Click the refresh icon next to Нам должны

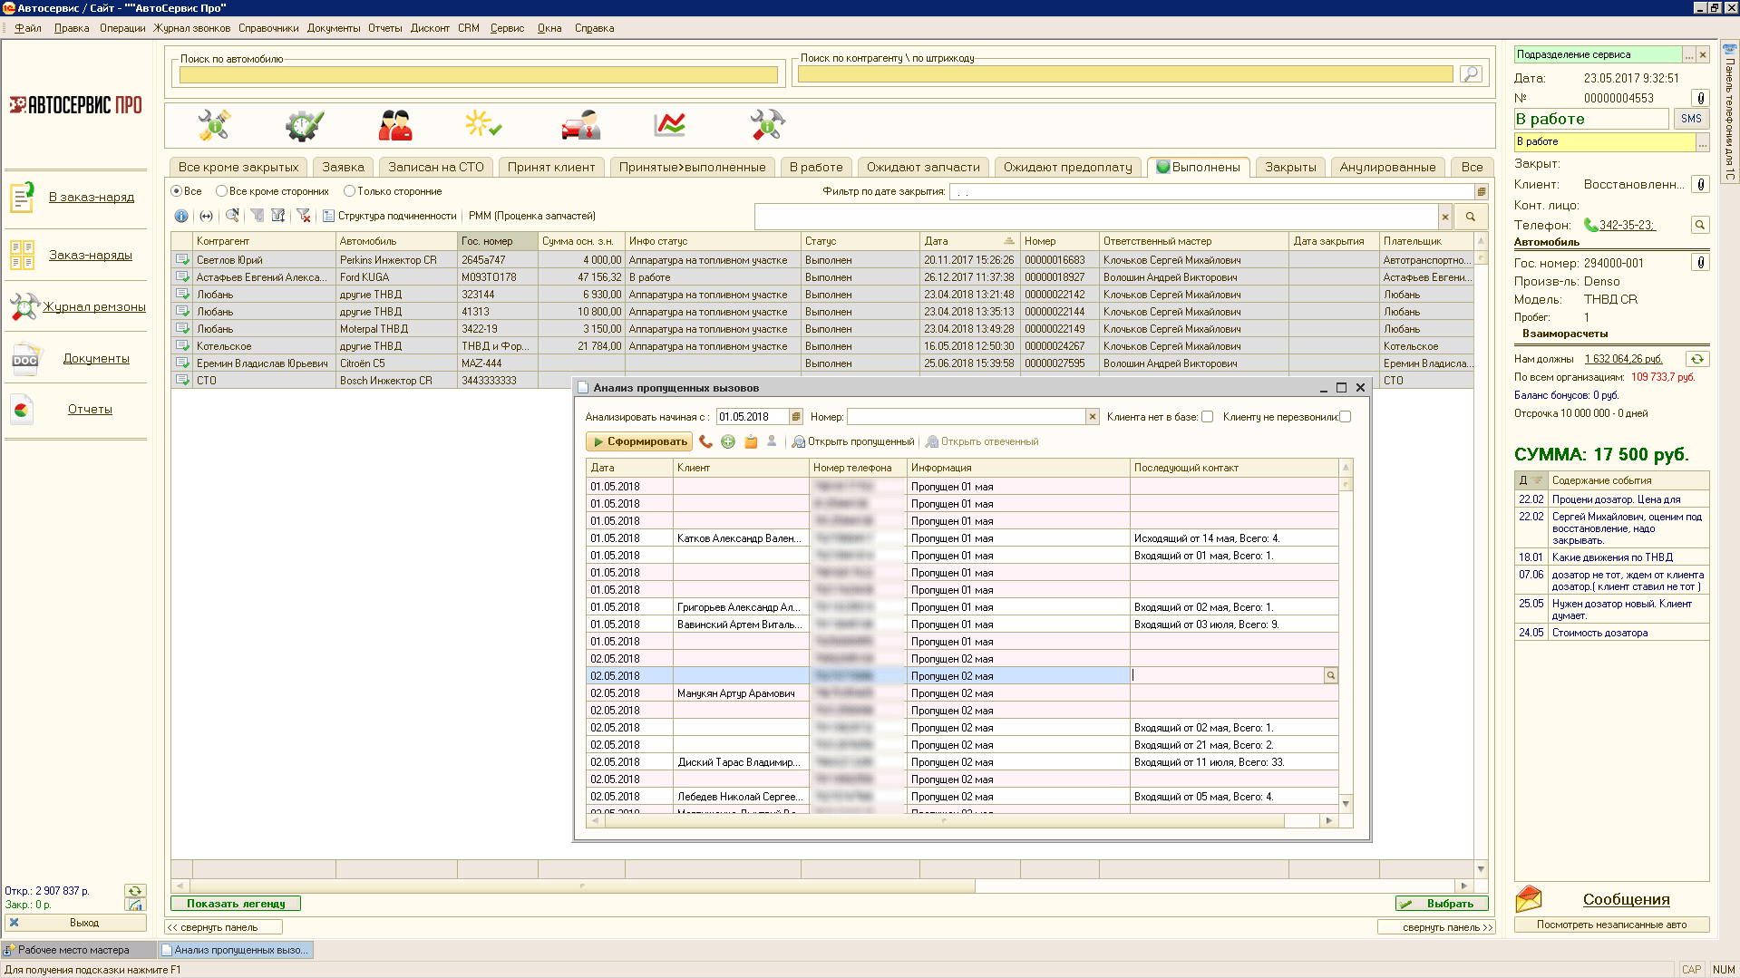(1696, 359)
